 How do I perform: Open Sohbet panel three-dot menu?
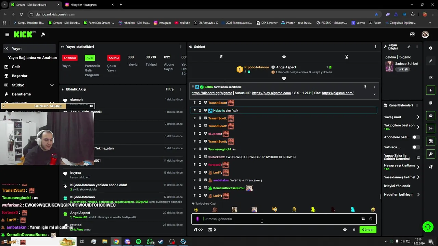tap(375, 47)
